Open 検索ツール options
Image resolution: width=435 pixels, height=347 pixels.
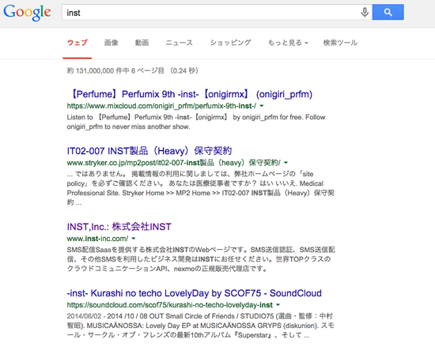[340, 43]
